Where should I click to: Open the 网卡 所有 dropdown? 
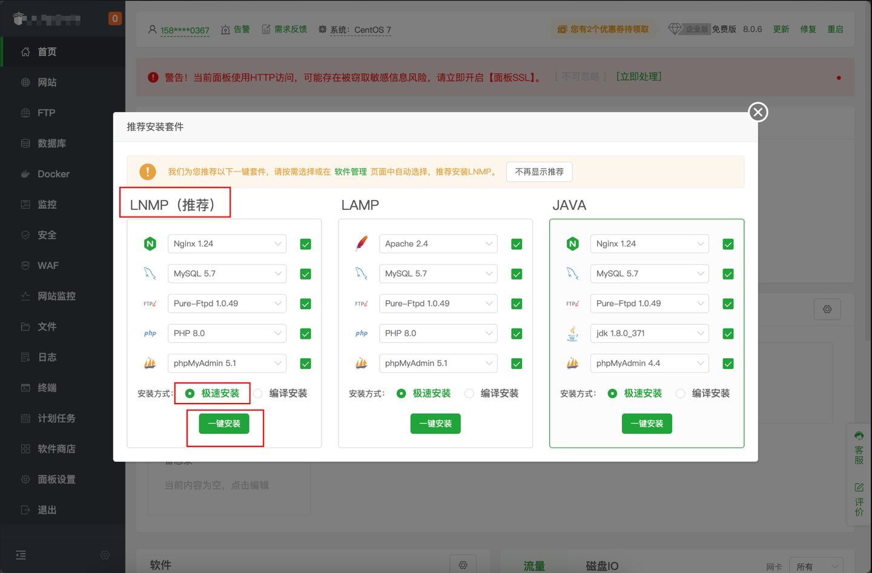point(816,566)
